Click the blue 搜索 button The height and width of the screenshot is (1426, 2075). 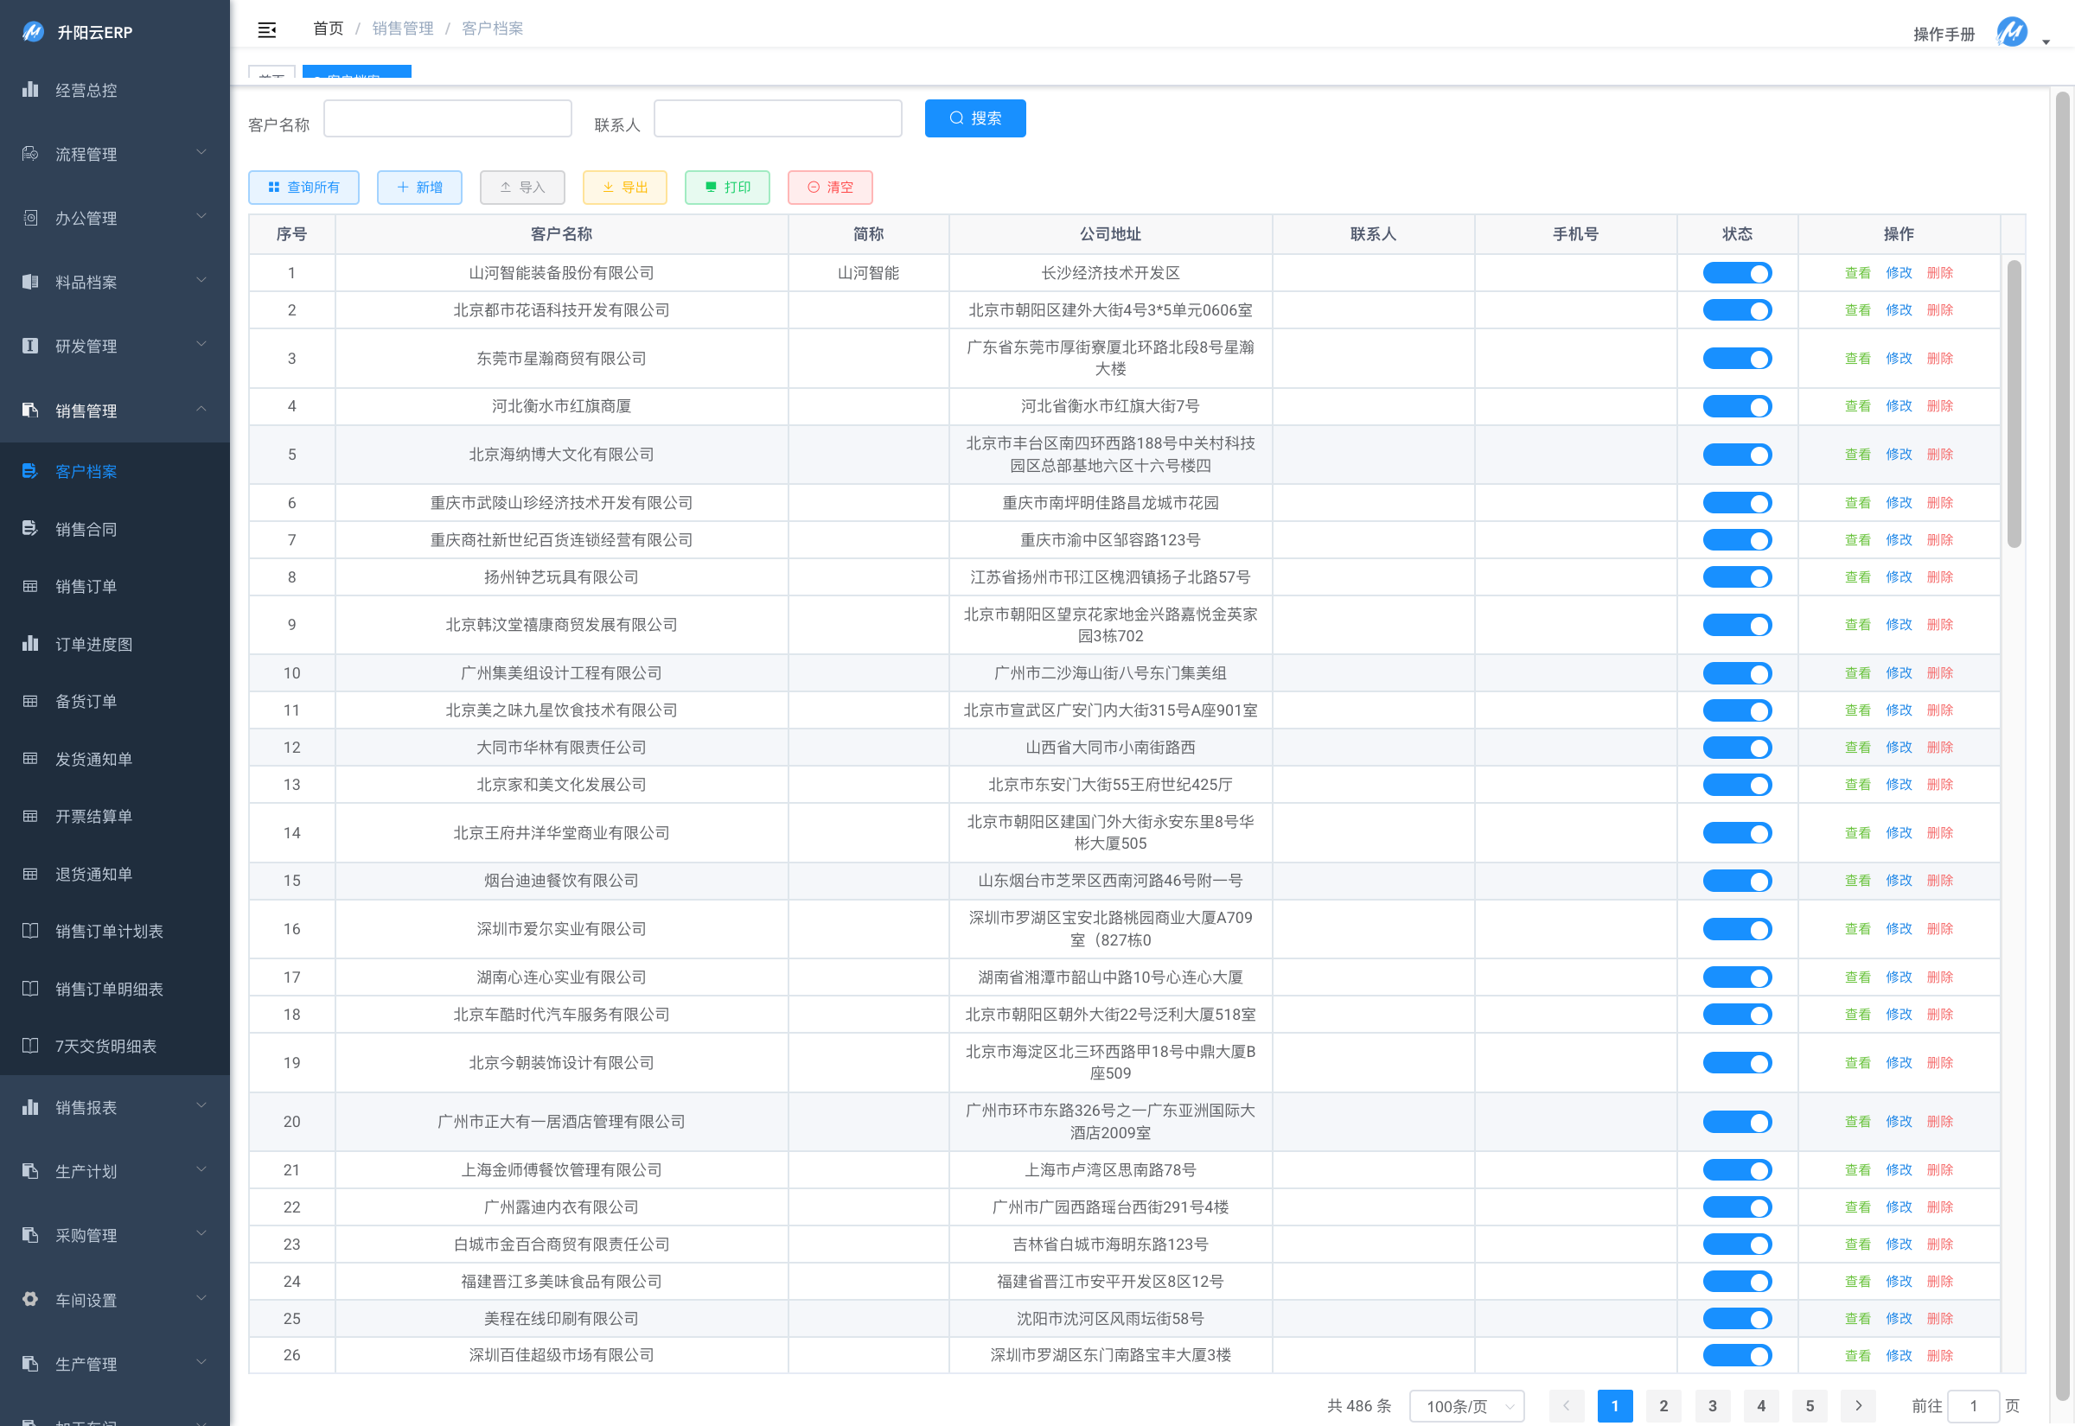[x=974, y=118]
